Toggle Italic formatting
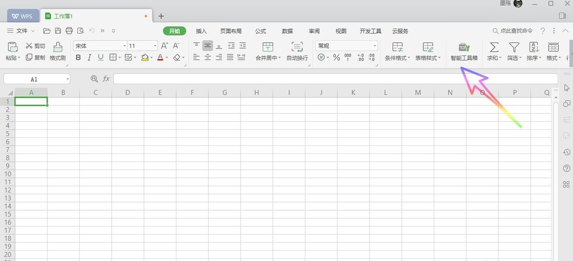Screen dimensions: 573x261 coord(89,57)
